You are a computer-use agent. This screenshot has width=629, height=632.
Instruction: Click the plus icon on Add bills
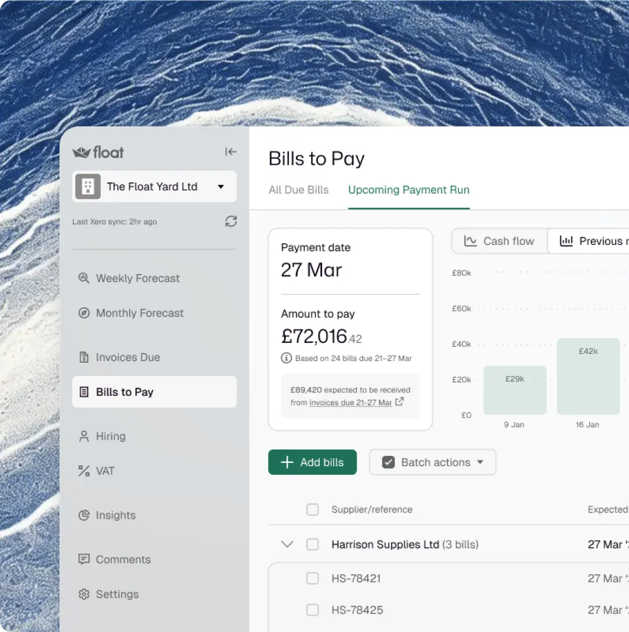click(x=287, y=462)
